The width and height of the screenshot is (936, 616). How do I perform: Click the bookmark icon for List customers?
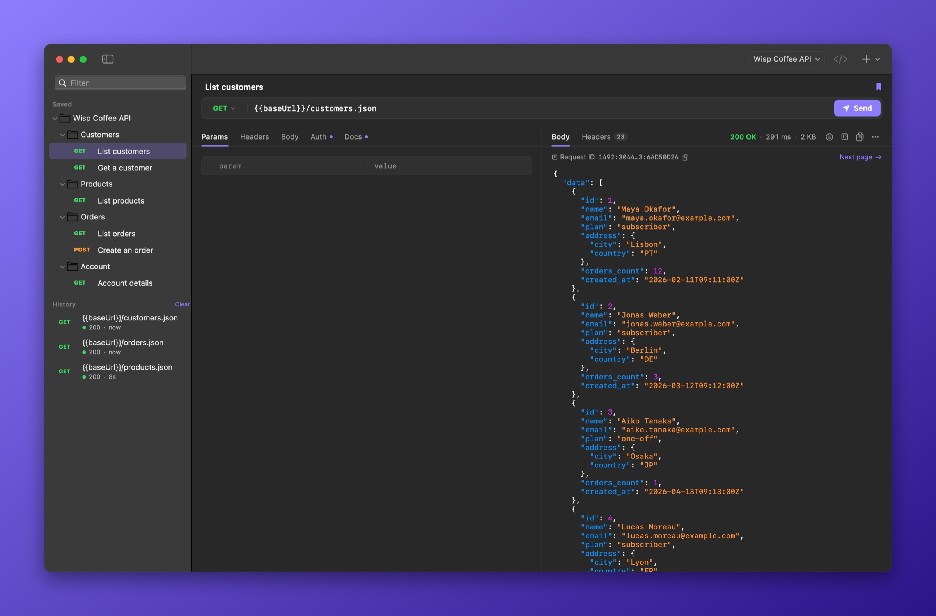point(879,87)
